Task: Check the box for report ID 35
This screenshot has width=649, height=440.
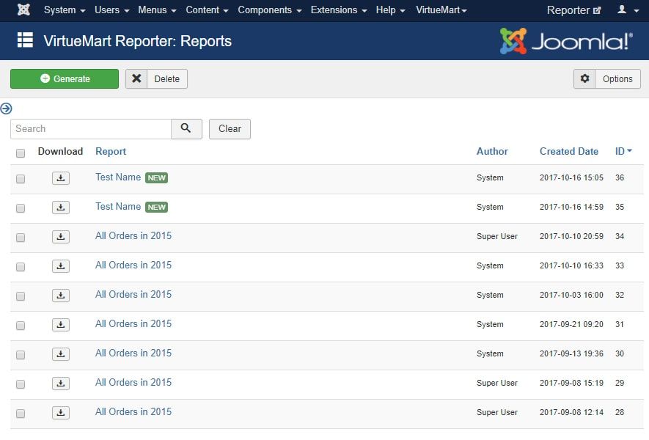Action: 21,208
